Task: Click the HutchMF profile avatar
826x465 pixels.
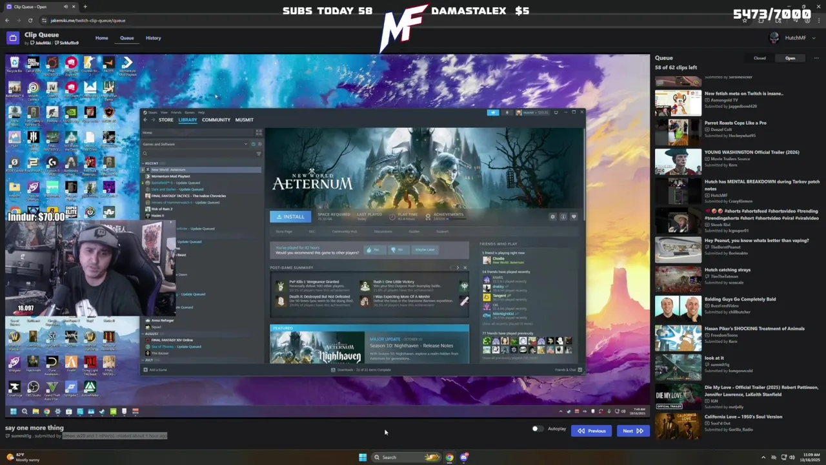Action: (x=774, y=37)
